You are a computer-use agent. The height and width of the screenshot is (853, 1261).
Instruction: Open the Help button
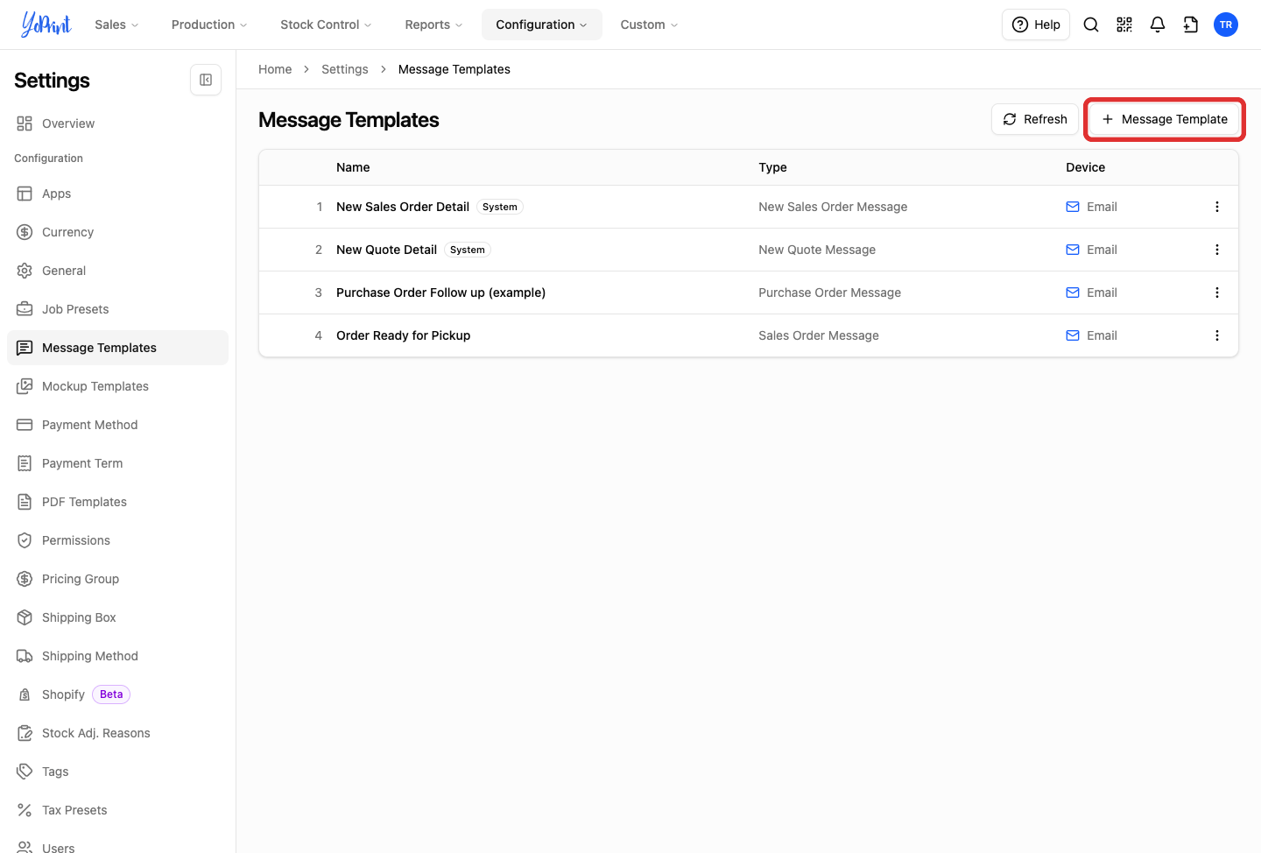1036,25
